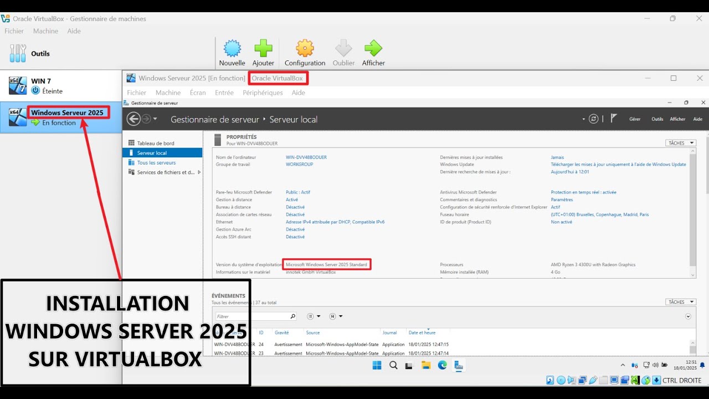Click the Accès SSH distant Désactivé link
Viewport: 709px width, 399px height.
coord(295,237)
